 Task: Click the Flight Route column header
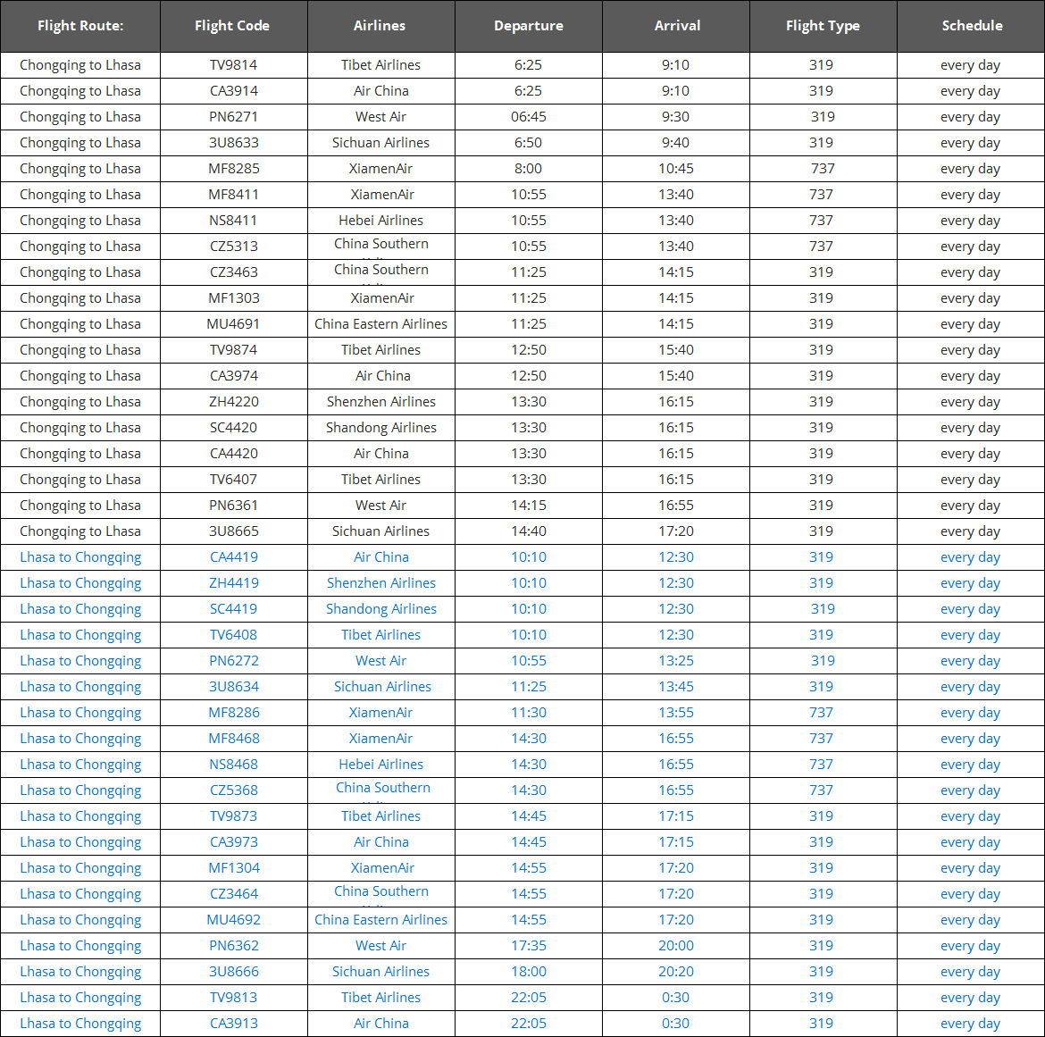pos(80,26)
